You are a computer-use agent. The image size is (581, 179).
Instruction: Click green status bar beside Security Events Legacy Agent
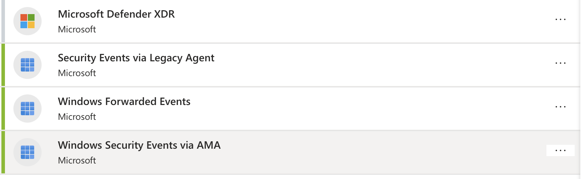(3, 65)
